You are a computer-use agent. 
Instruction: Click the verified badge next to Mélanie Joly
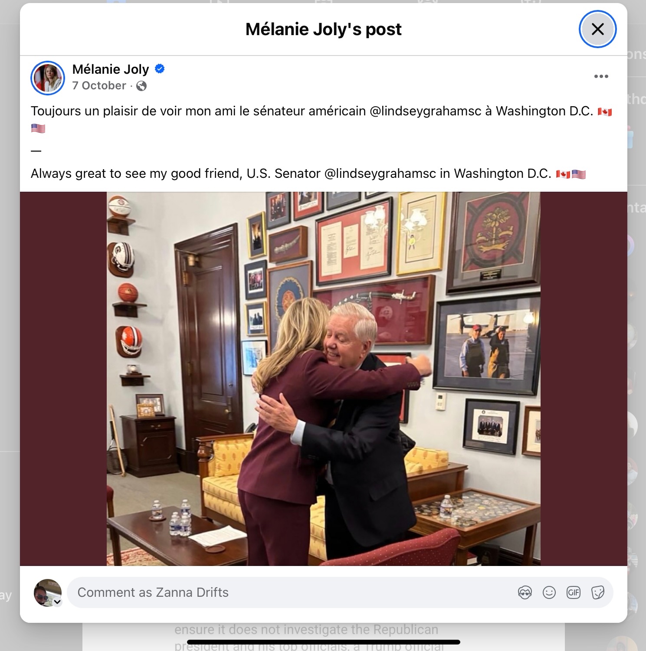pyautogui.click(x=160, y=69)
